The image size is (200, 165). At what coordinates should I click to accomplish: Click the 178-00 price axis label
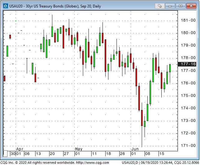click(188, 58)
